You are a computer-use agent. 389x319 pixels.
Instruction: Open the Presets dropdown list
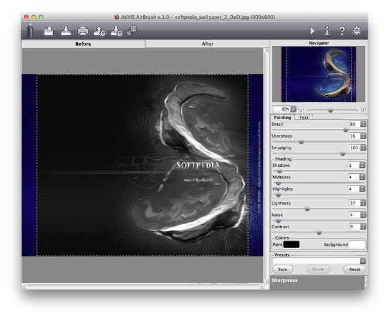[363, 261]
